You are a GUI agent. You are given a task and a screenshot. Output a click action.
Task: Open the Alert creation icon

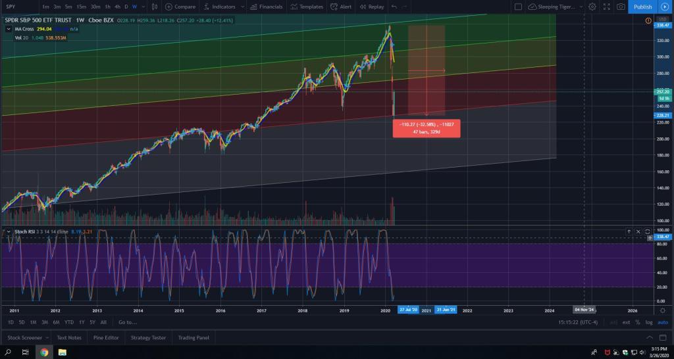click(341, 7)
